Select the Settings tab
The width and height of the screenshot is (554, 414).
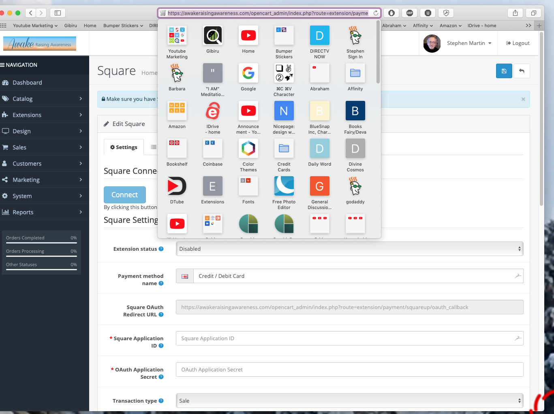tap(124, 147)
